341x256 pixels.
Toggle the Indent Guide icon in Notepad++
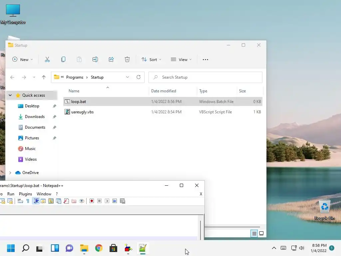[36, 201]
